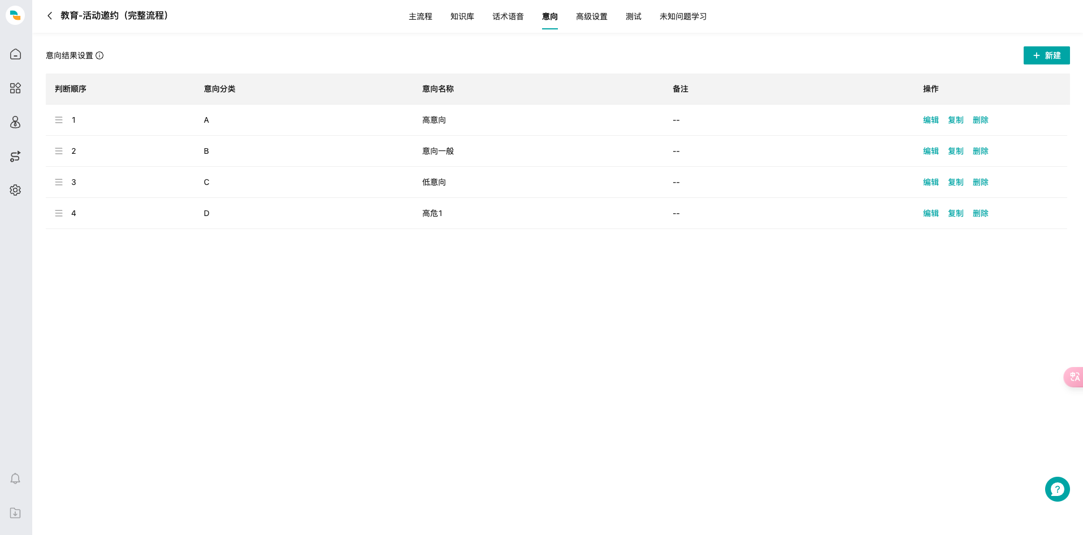Click category cell D

206,213
